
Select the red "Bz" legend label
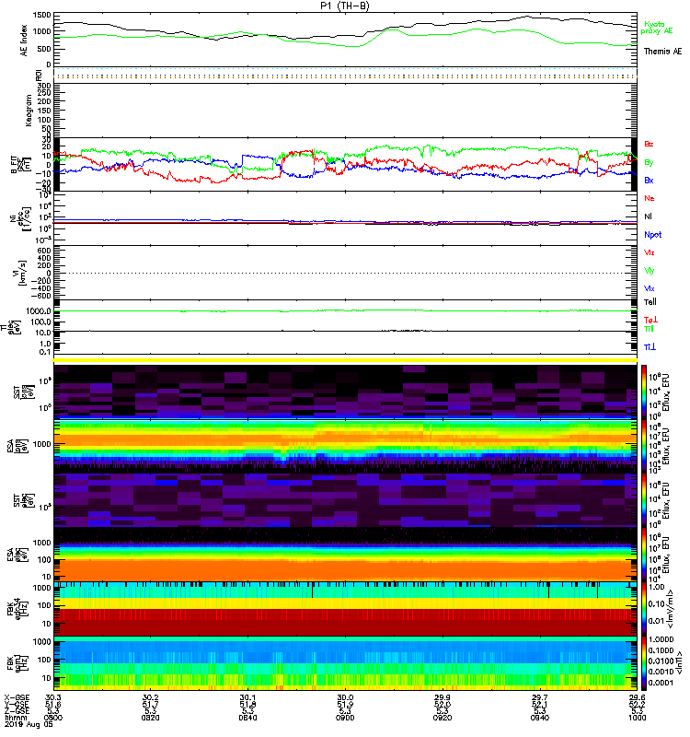click(649, 144)
